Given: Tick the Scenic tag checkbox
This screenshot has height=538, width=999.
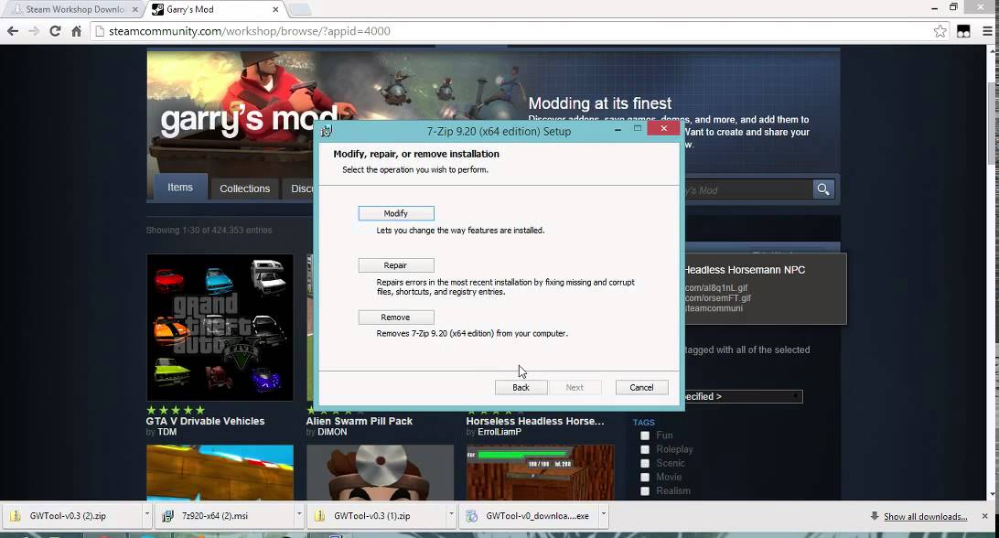Looking at the screenshot, I should [645, 463].
